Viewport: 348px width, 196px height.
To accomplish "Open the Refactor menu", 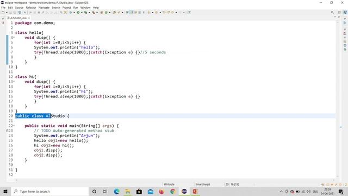I will [31, 8].
